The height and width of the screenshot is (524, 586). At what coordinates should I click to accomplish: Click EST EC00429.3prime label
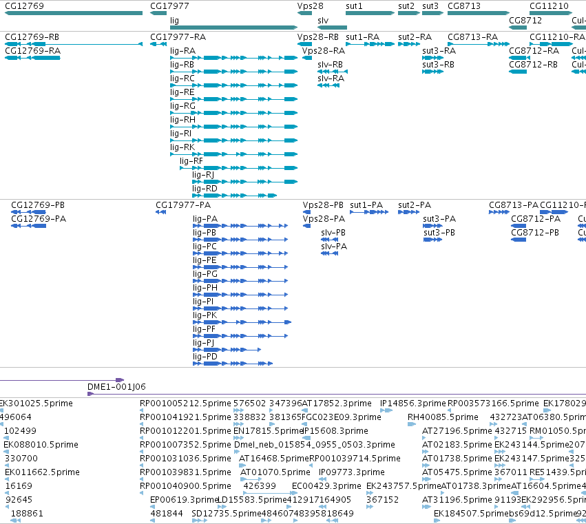pos(326,486)
